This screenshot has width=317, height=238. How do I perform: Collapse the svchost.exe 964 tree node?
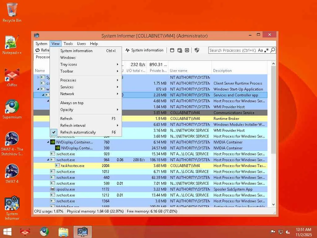pos(48,160)
